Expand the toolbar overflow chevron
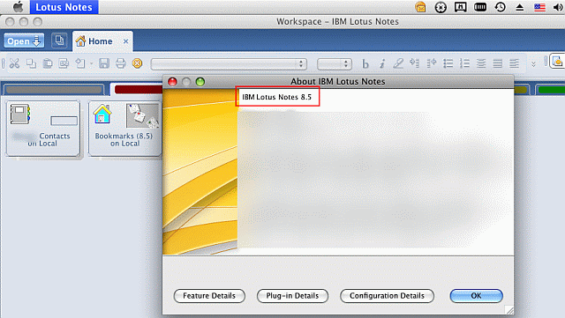 (533, 64)
